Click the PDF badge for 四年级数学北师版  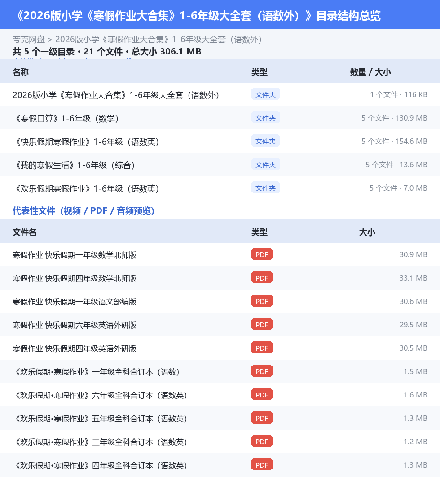(x=262, y=278)
